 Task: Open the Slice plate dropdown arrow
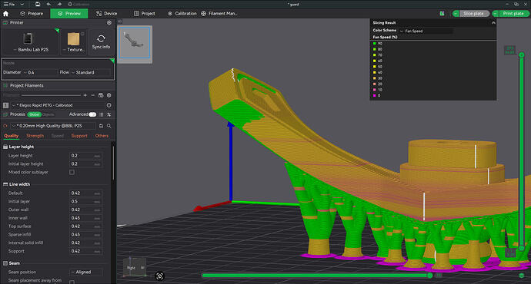point(456,14)
